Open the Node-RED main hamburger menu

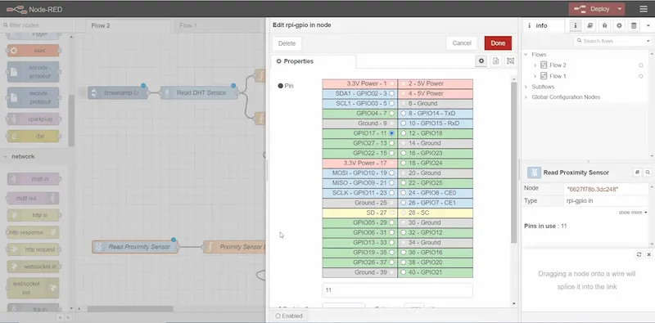coord(644,9)
